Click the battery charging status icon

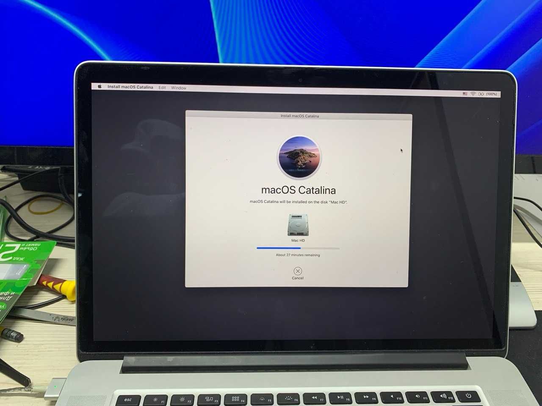pos(481,94)
